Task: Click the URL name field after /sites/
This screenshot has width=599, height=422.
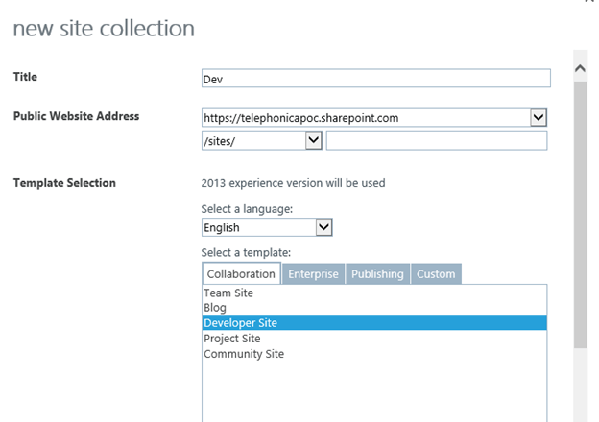Action: point(437,141)
